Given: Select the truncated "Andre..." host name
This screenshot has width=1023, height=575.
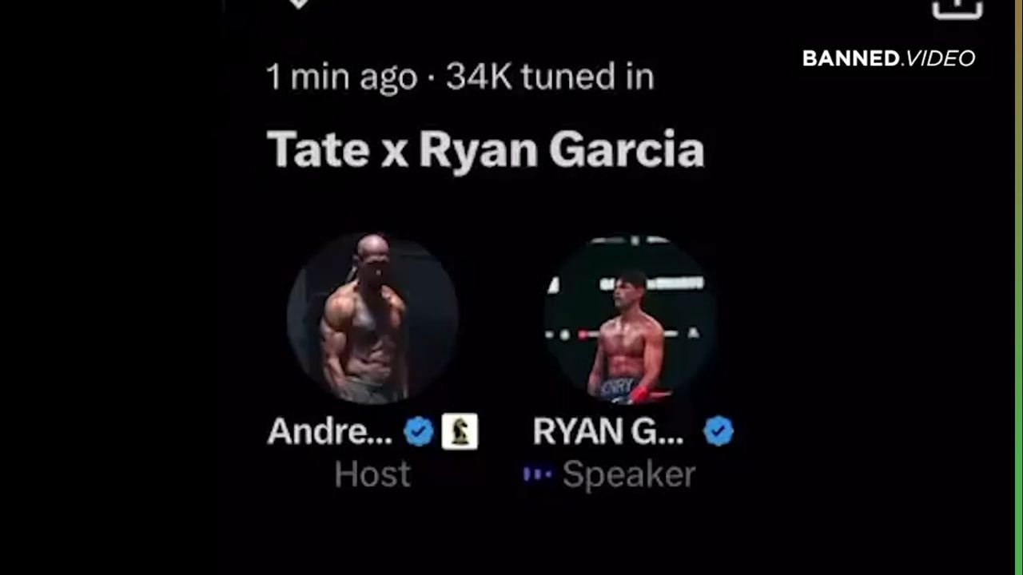Looking at the screenshot, I should coord(330,432).
